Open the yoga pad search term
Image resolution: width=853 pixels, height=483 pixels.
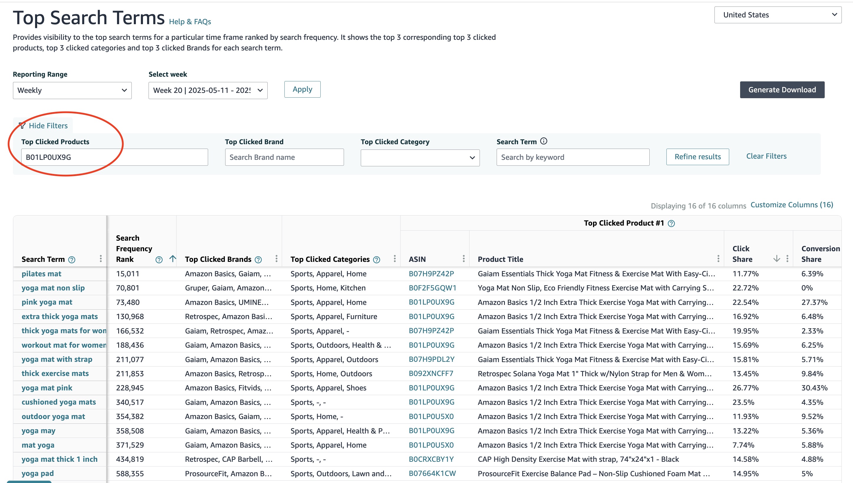point(37,474)
